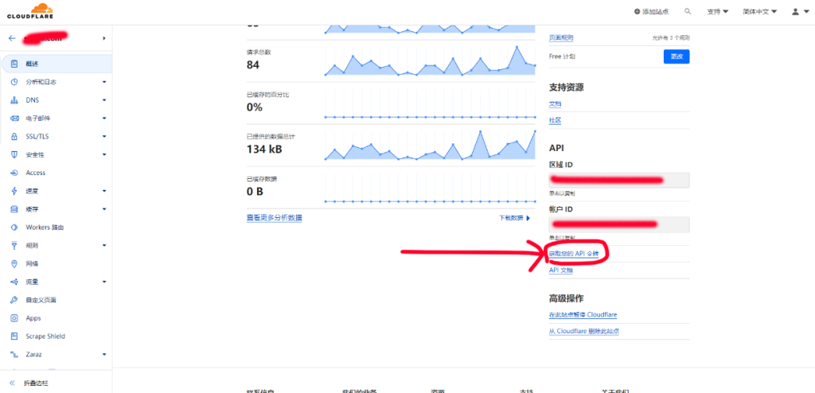
Task: Open the Scrape Shield menu label
Action: tap(45, 337)
